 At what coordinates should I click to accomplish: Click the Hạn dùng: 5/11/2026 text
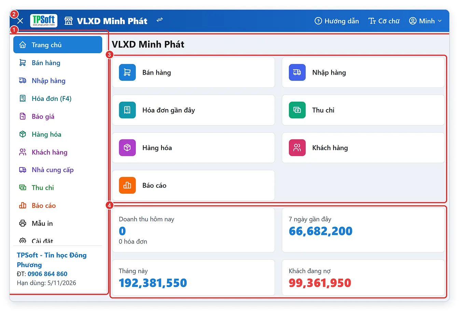coord(46,283)
